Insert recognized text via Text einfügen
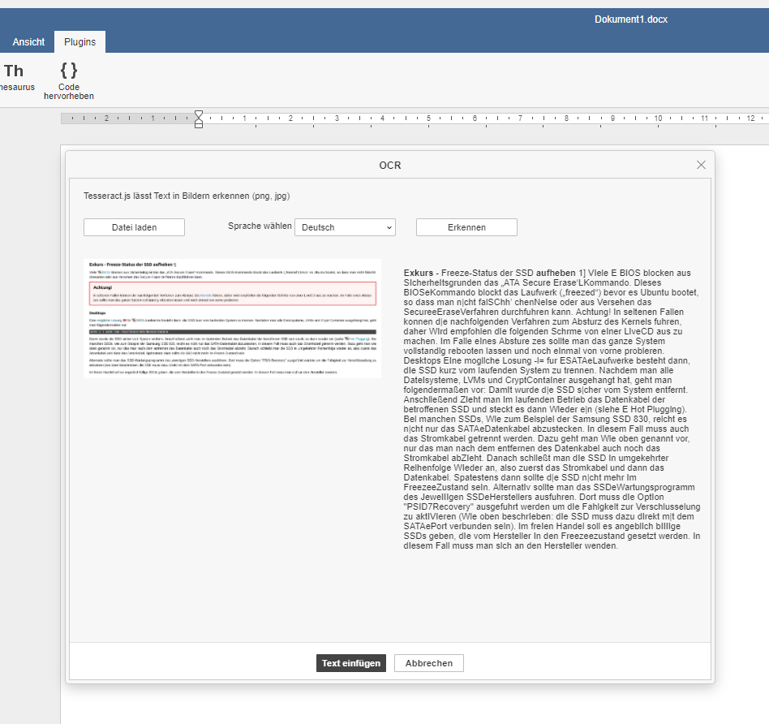The image size is (769, 724). point(351,663)
